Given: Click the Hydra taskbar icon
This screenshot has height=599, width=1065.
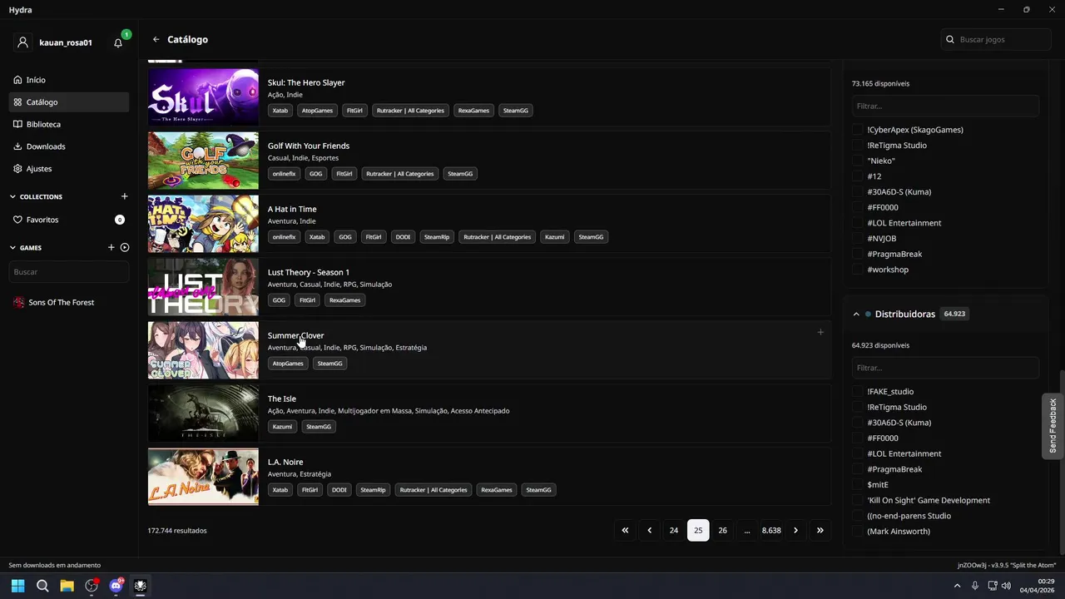Looking at the screenshot, I should [x=140, y=586].
